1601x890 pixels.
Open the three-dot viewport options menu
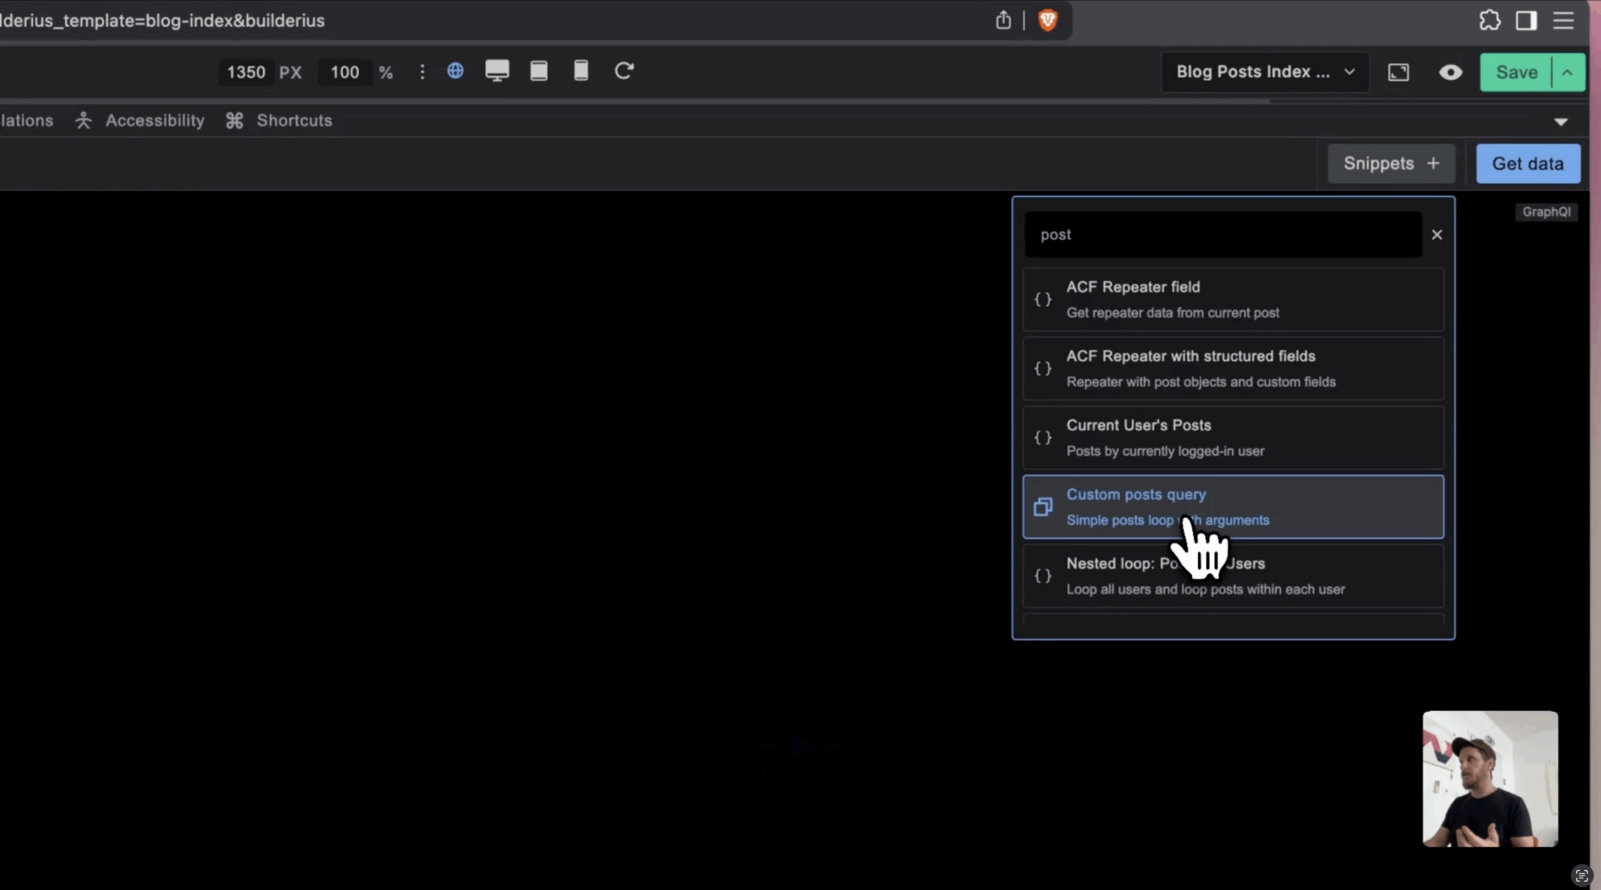(x=422, y=72)
